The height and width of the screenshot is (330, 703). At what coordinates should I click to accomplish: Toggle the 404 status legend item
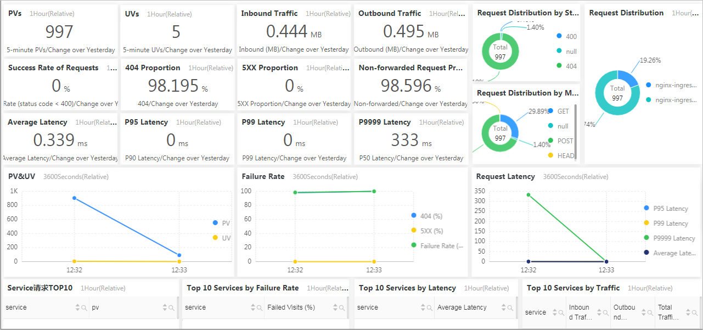(566, 66)
